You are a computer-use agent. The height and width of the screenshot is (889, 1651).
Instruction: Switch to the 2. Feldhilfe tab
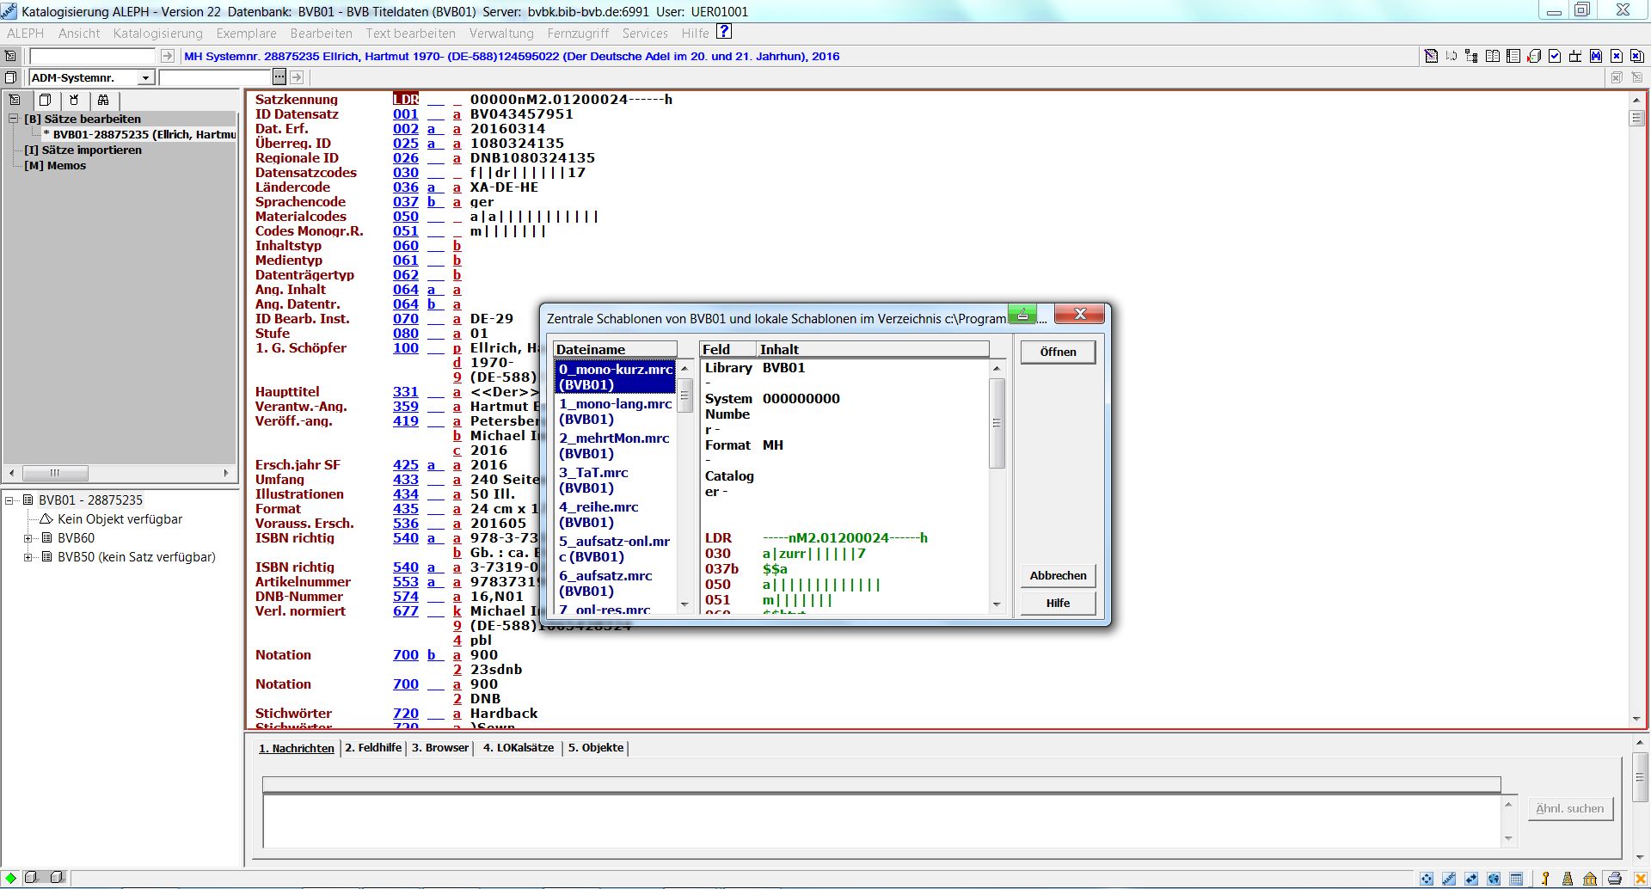(x=373, y=747)
